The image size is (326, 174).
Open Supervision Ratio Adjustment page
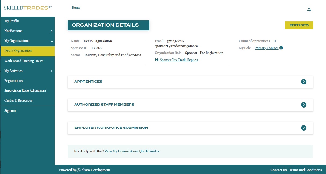tap(25, 91)
